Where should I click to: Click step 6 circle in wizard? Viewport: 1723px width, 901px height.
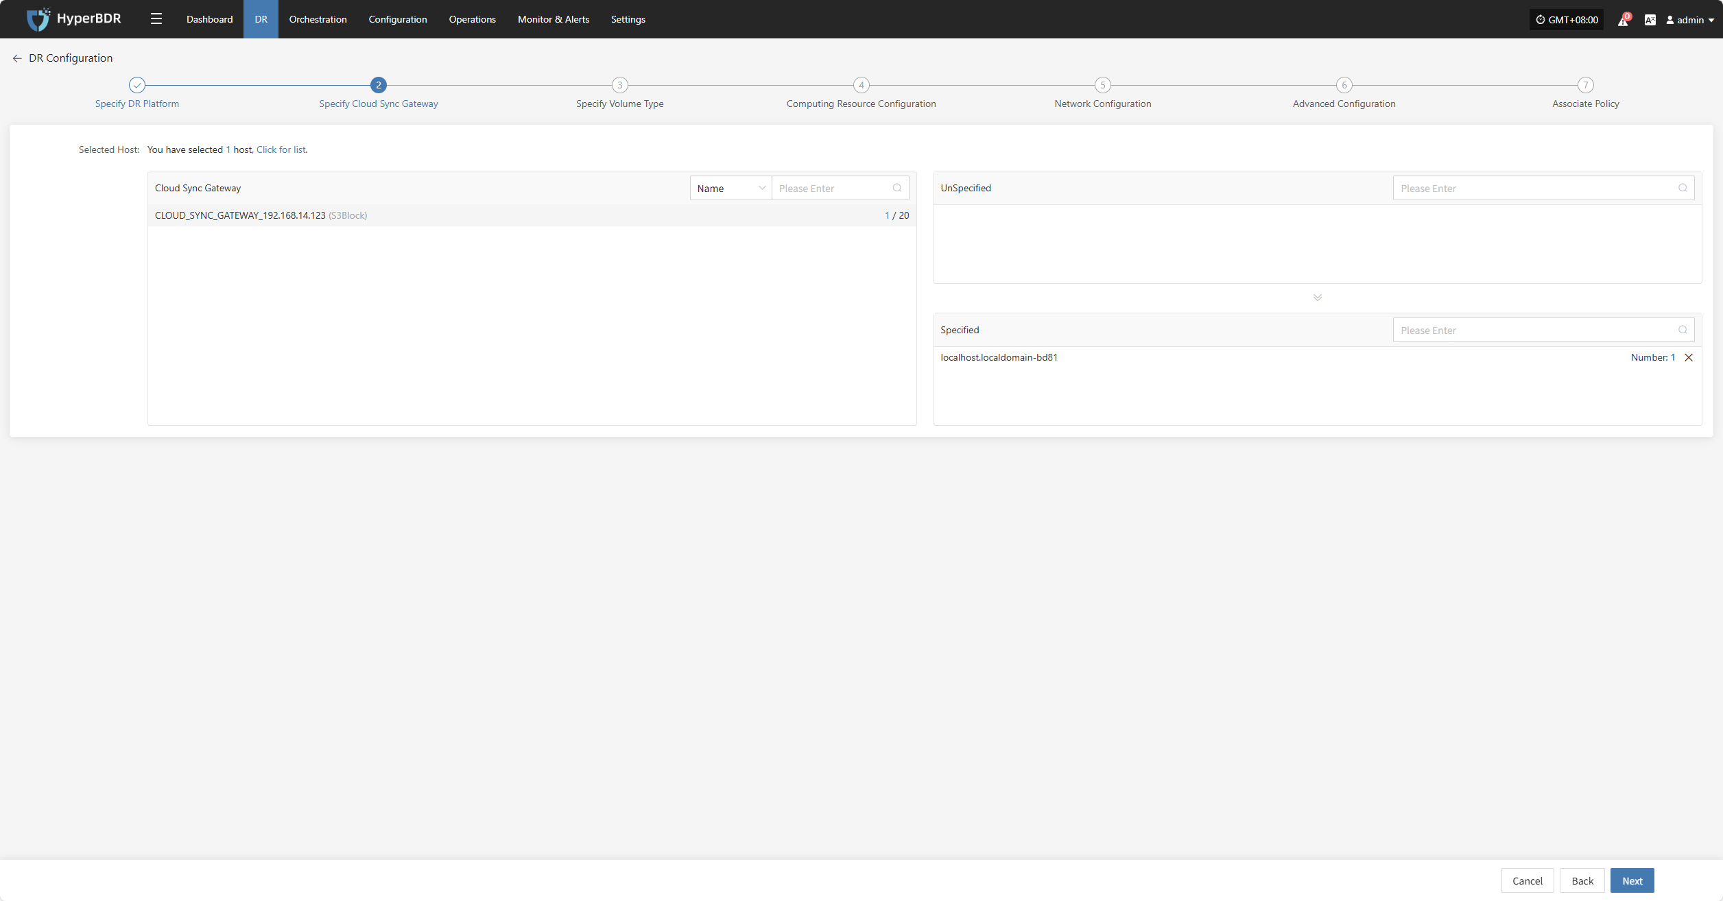[1344, 85]
